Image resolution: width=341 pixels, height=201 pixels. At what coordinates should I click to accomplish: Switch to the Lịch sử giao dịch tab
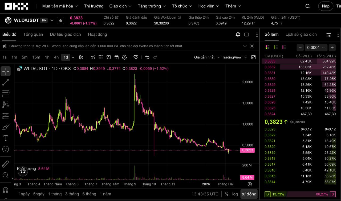(301, 34)
